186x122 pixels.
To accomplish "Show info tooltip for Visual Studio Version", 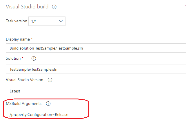I will point(50,80).
